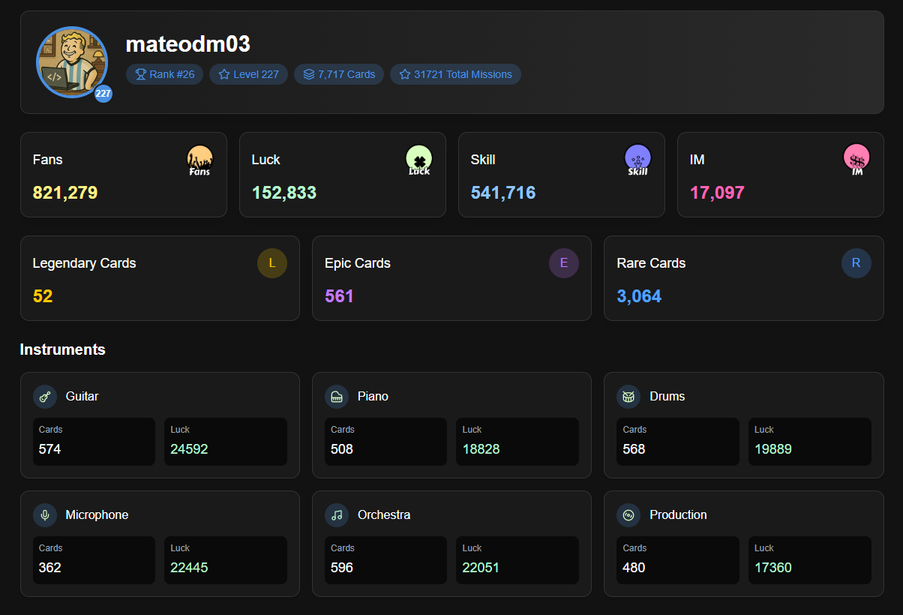The width and height of the screenshot is (903, 615).
Task: Click the Fans stat icon
Action: pyautogui.click(x=199, y=160)
